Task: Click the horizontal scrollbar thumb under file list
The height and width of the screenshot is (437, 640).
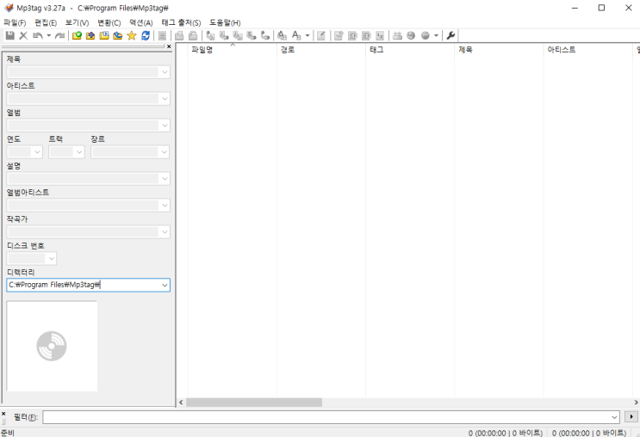Action: pyautogui.click(x=254, y=403)
